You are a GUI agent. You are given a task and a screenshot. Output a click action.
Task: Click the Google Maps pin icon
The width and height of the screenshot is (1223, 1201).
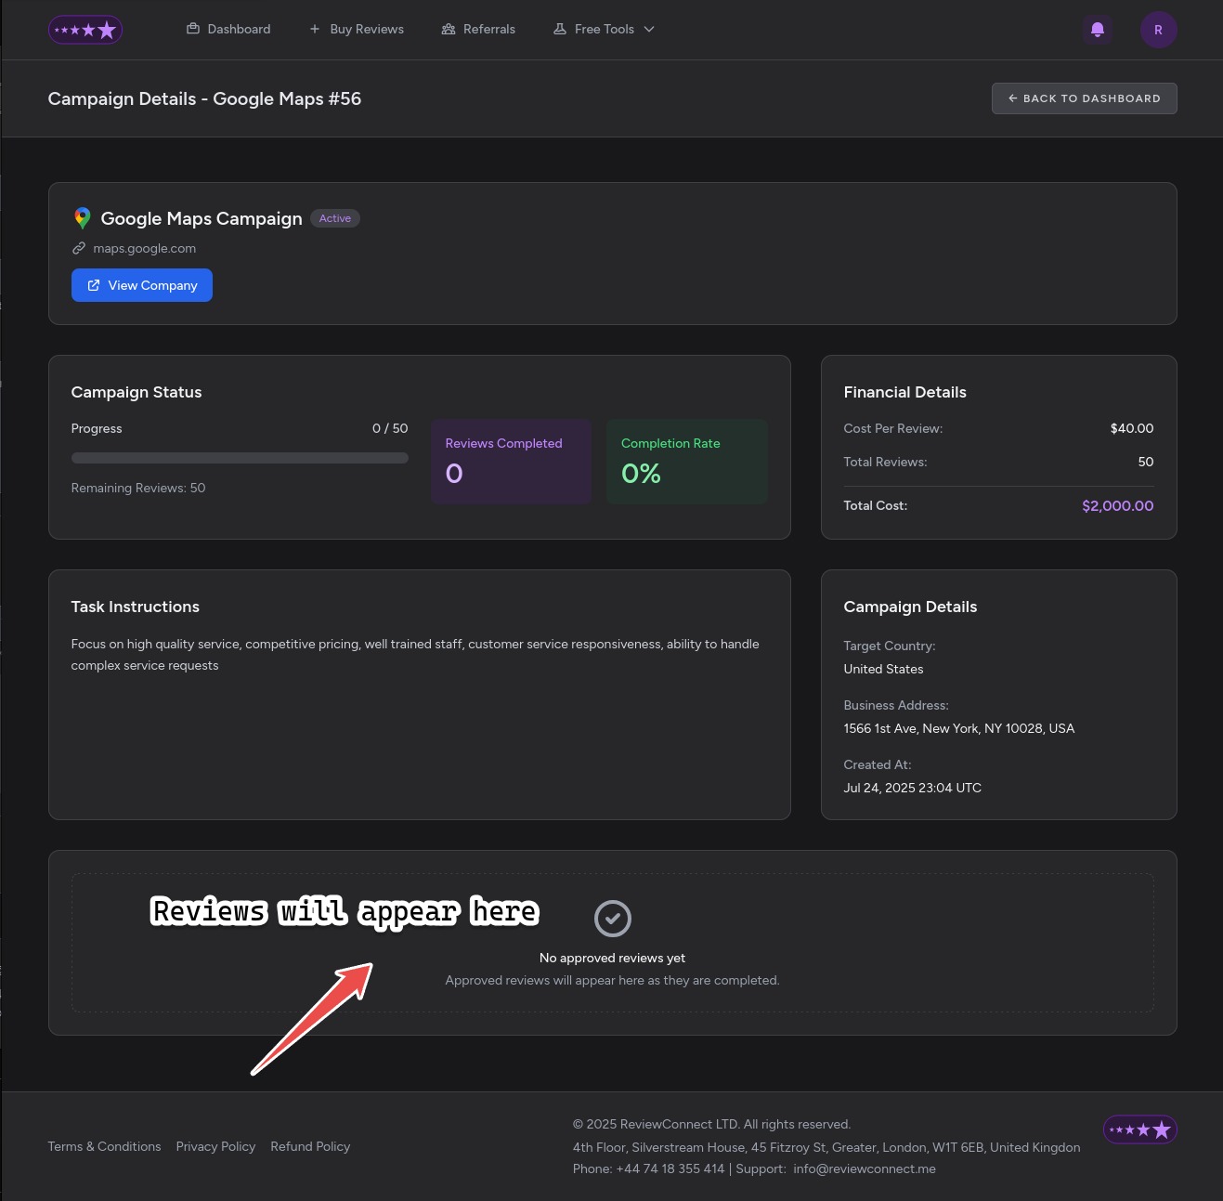click(83, 218)
